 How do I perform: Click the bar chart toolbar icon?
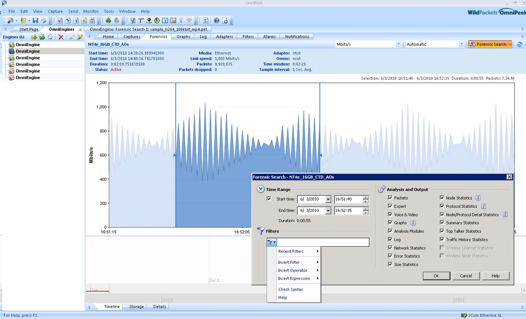click(173, 21)
